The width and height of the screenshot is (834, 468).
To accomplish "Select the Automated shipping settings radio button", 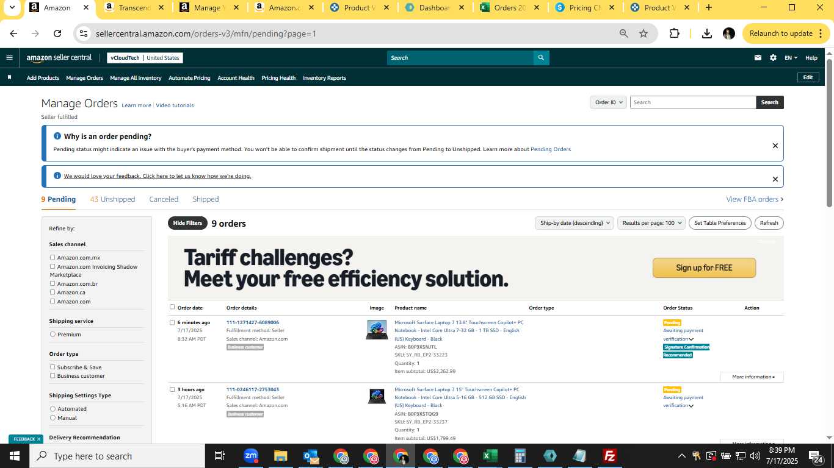I will [x=53, y=409].
